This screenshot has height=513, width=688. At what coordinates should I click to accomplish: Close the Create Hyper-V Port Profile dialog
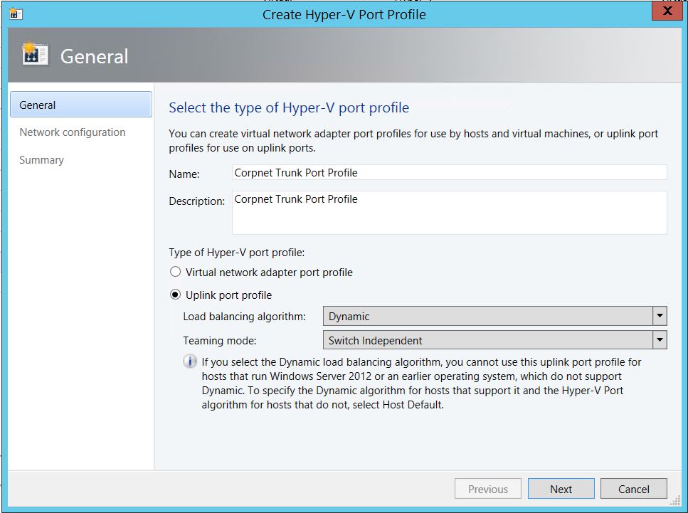tap(667, 12)
